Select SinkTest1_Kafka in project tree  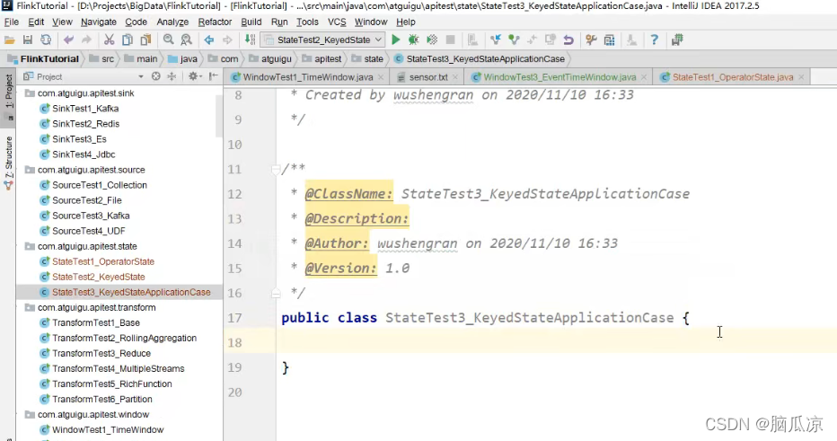coord(85,109)
